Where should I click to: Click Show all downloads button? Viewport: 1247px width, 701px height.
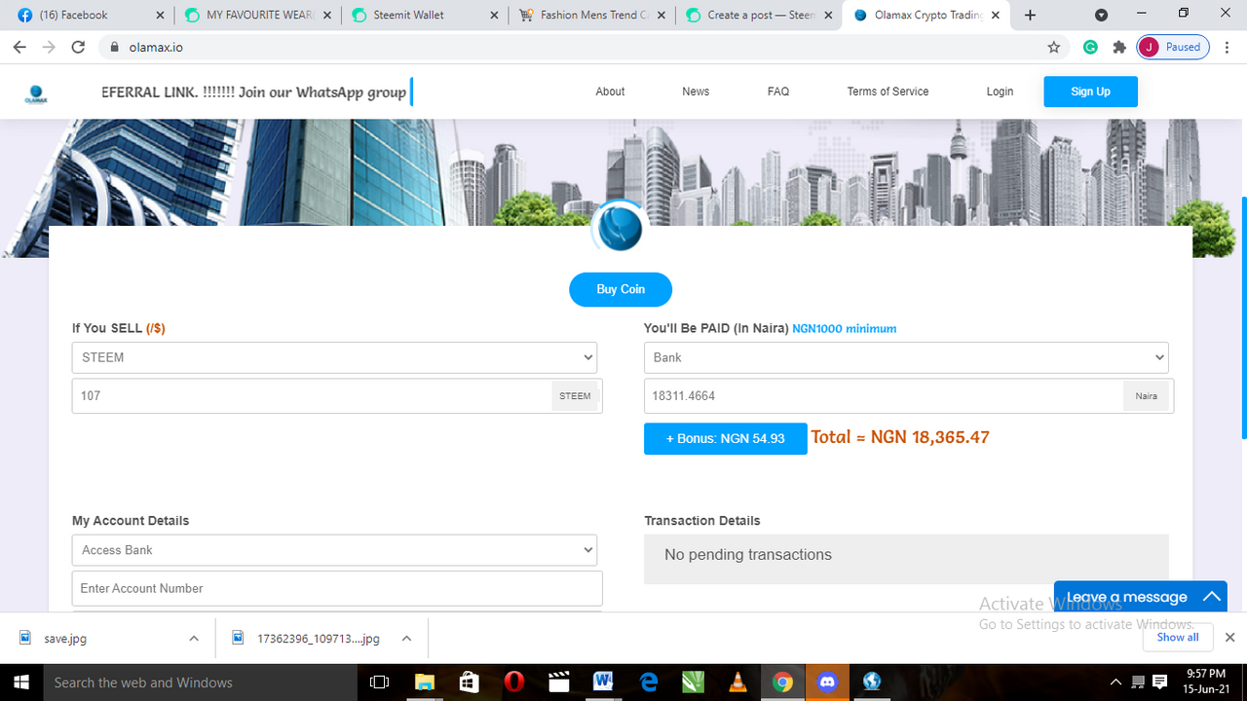click(1178, 638)
